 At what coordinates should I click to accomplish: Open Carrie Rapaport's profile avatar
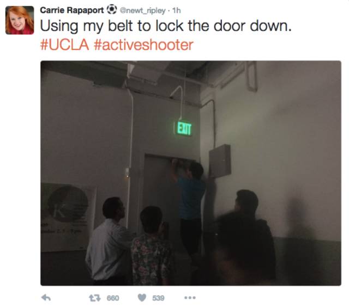click(20, 20)
